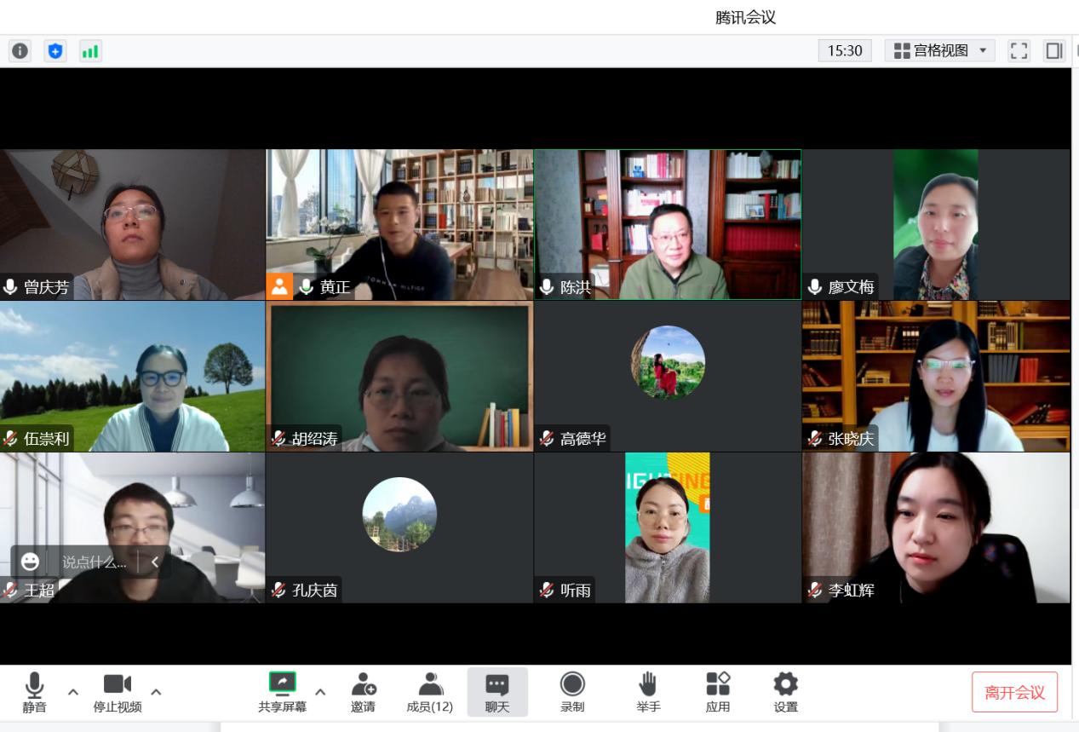This screenshot has height=732, width=1079.
Task: Check the green network signal icon
Action: pyautogui.click(x=90, y=51)
